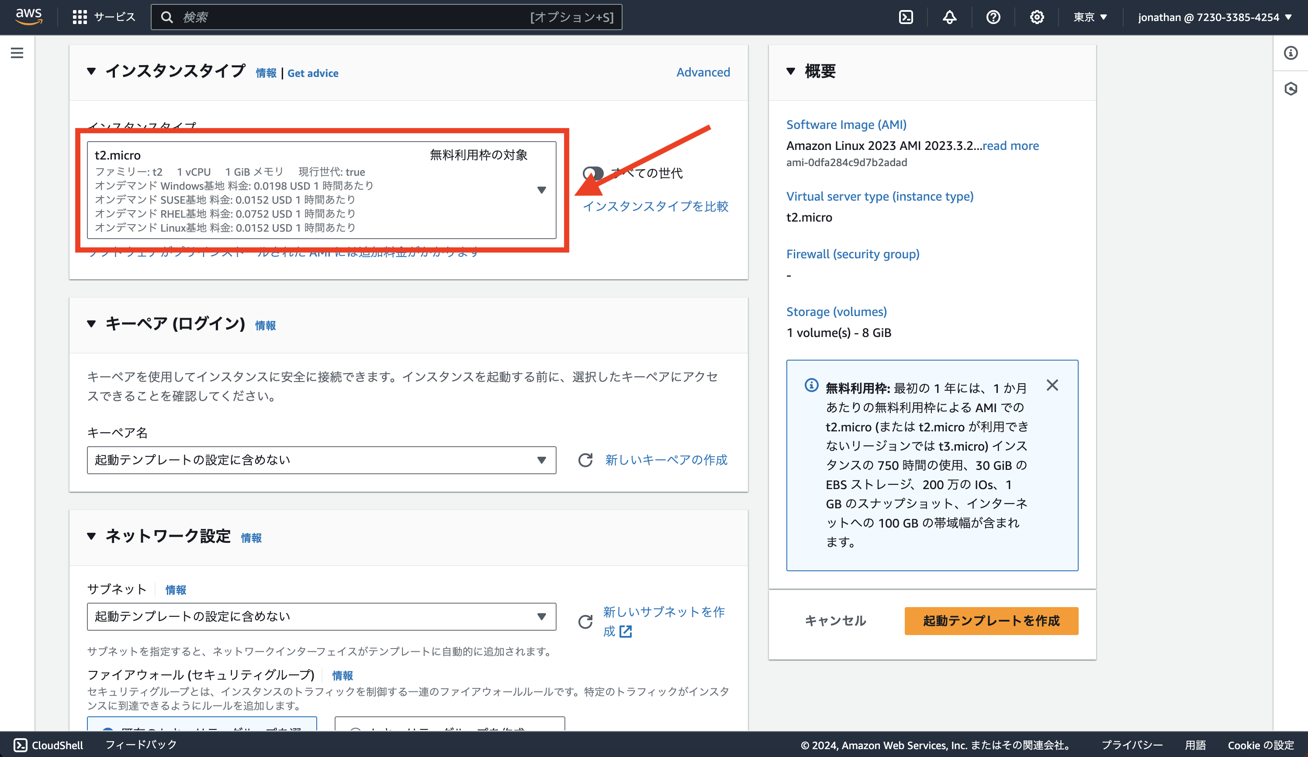This screenshot has height=757, width=1308.
Task: Open CloudShell from the top navigation bar
Action: coord(906,17)
